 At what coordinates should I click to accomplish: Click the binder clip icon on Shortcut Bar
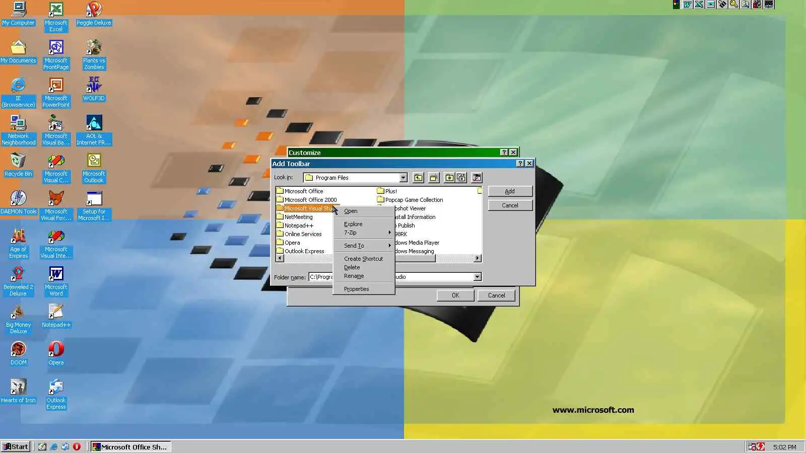coord(722,5)
